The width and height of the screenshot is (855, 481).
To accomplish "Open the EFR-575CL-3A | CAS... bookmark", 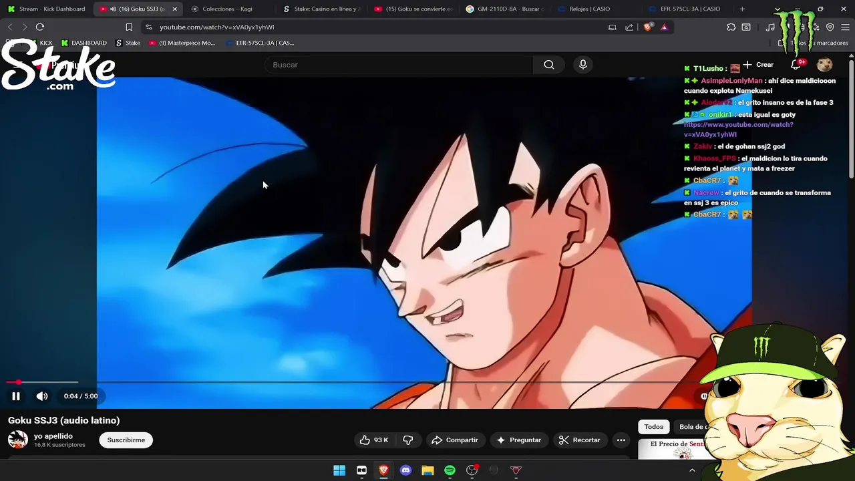I will 260,43.
